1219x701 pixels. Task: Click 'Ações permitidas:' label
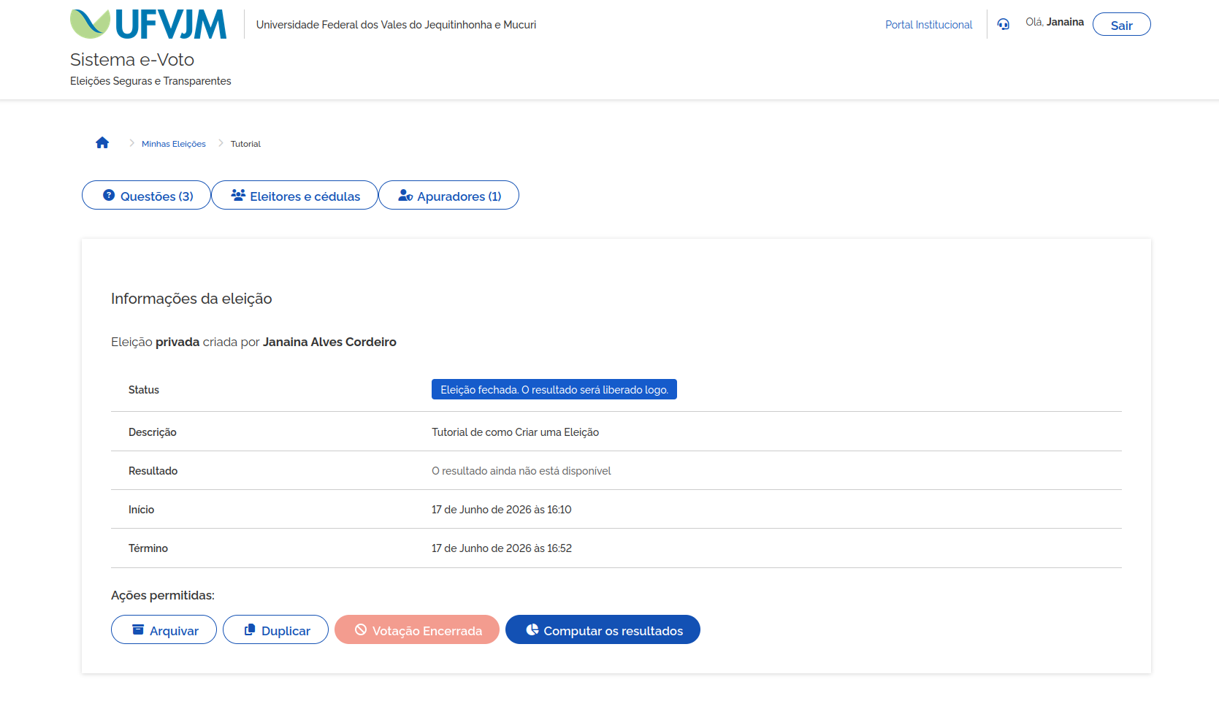(163, 595)
